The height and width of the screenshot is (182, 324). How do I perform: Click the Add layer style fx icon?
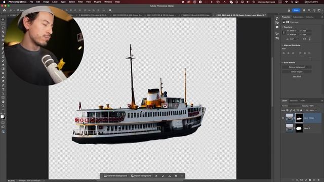point(297,180)
